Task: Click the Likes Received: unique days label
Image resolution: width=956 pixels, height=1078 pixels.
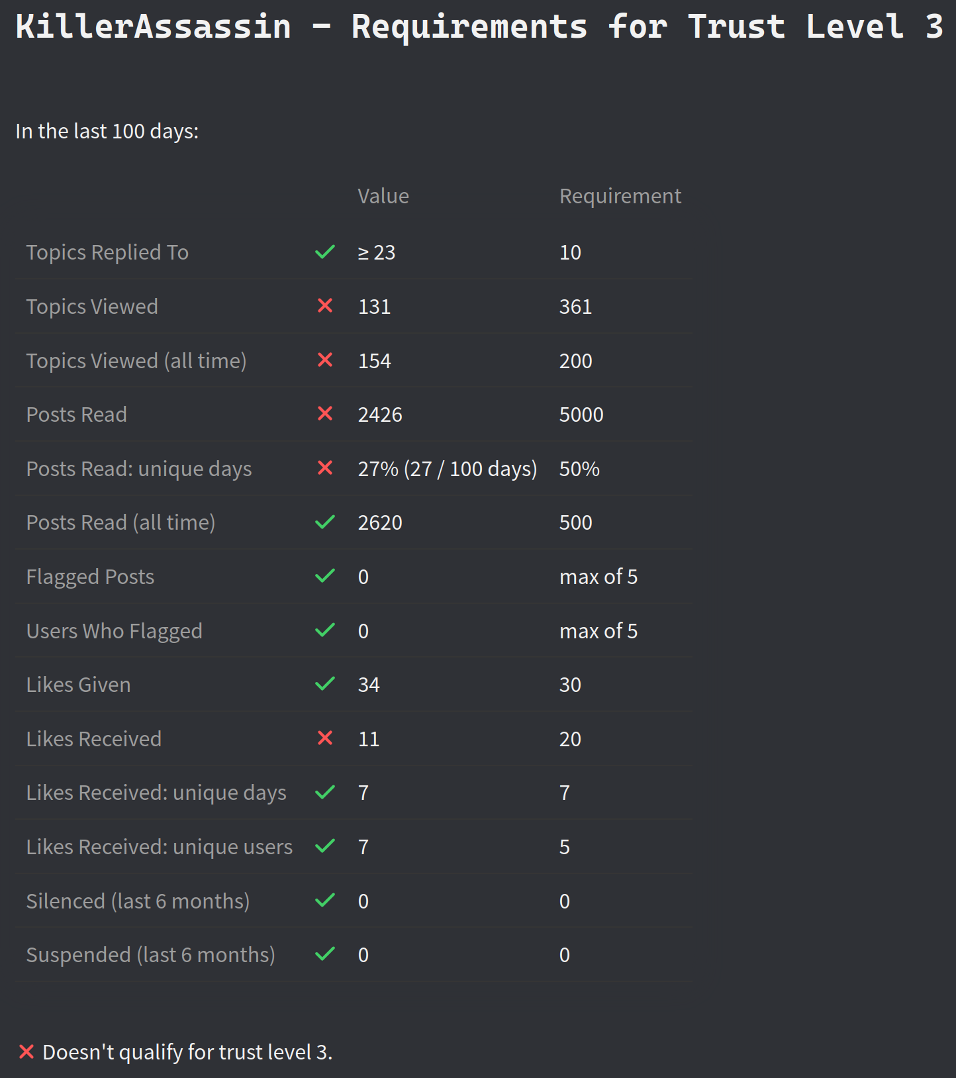Action: pos(156,793)
